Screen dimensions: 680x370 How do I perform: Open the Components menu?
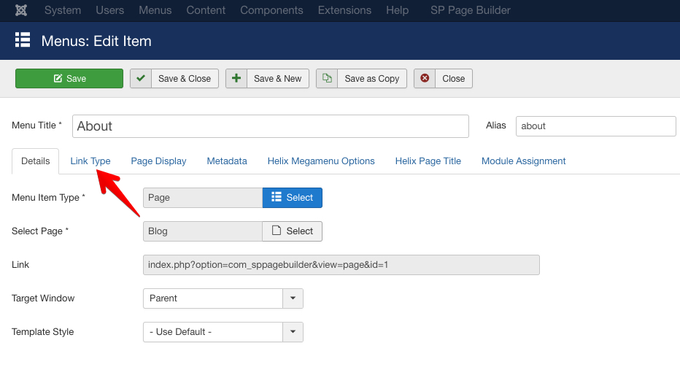(x=271, y=10)
